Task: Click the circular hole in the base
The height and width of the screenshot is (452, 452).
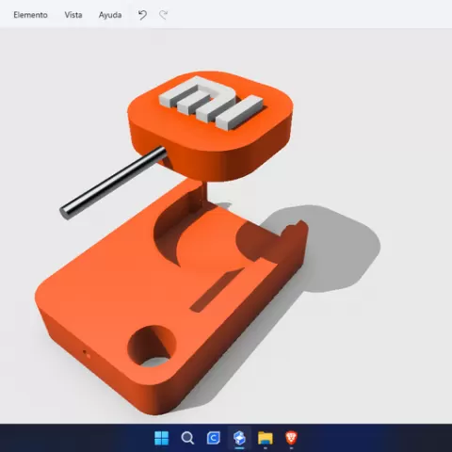Action: [x=152, y=347]
